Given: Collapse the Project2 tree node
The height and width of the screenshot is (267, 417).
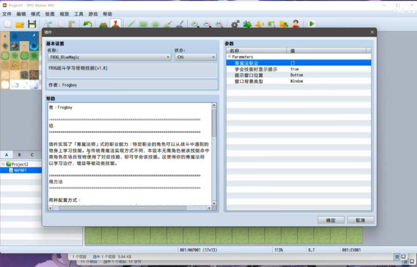Looking at the screenshot, I should pos(3,164).
